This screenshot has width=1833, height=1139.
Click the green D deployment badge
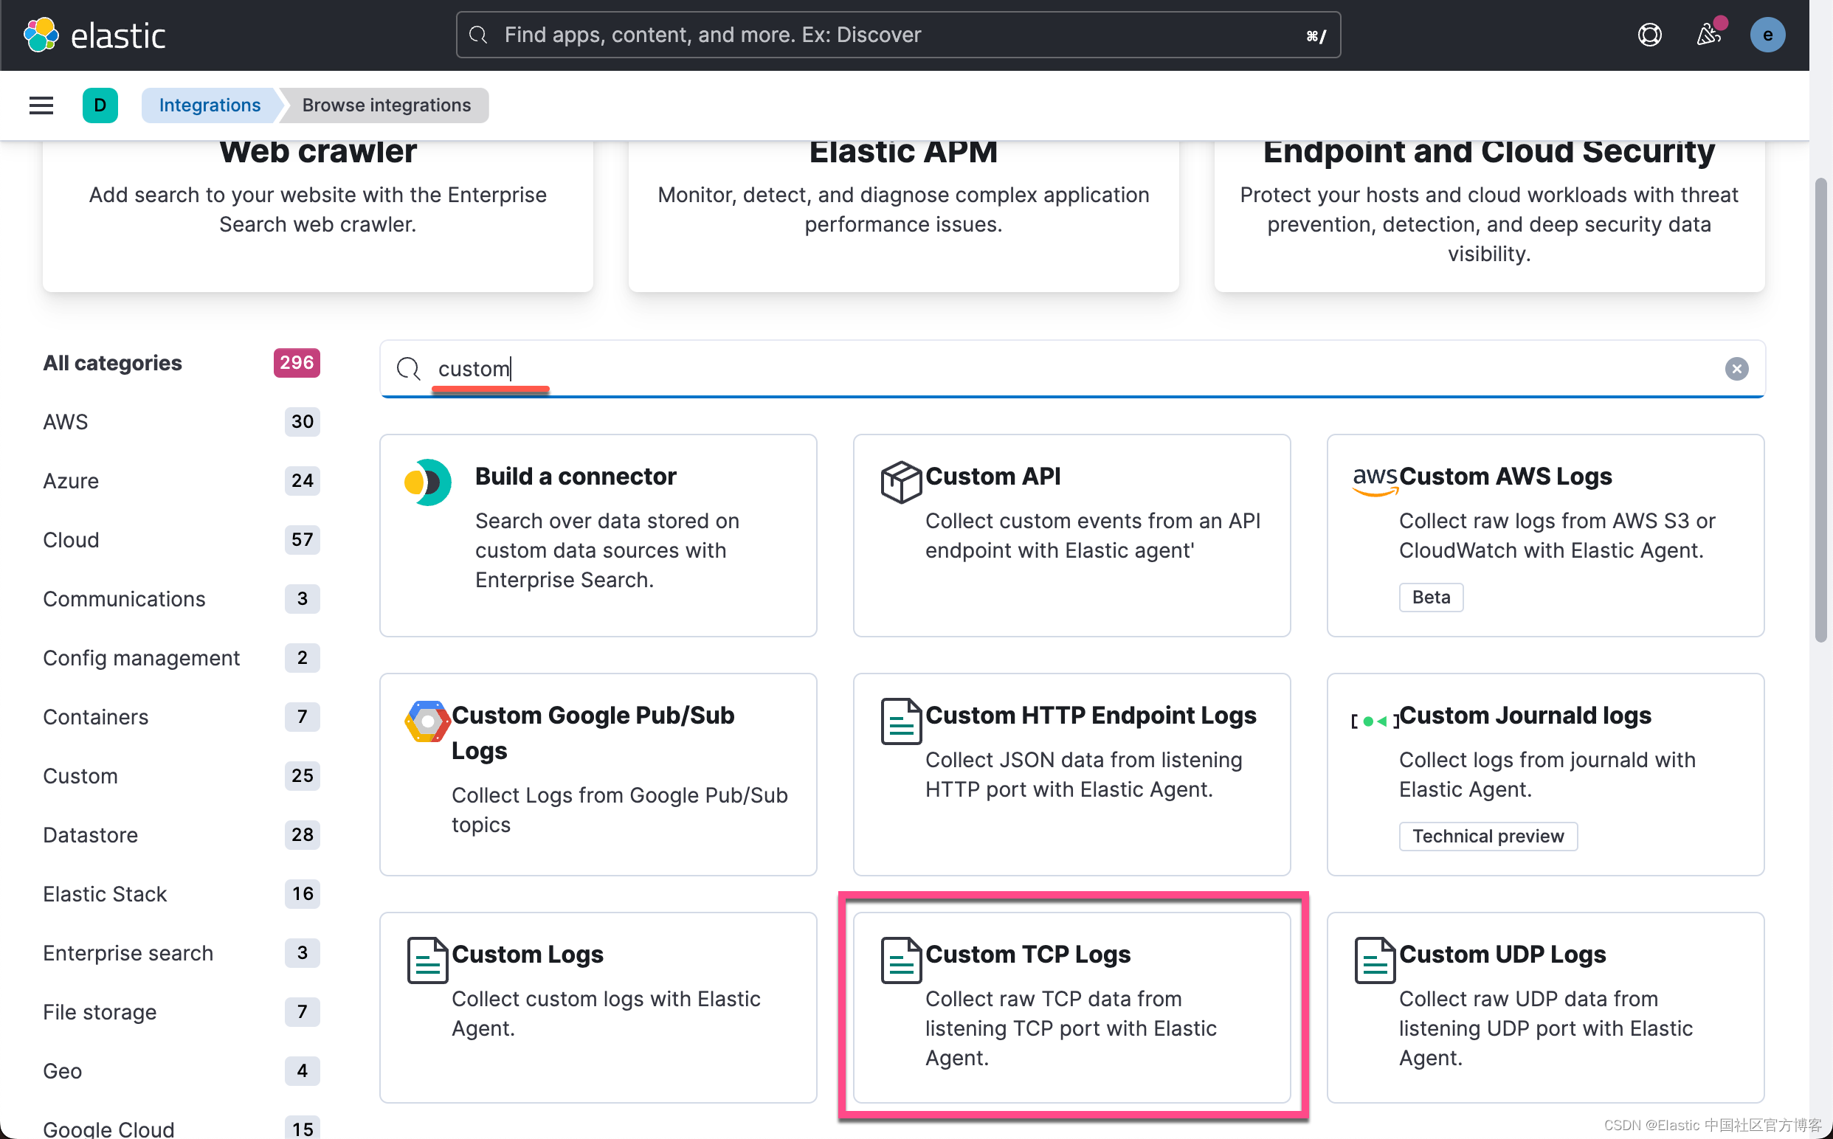[100, 105]
